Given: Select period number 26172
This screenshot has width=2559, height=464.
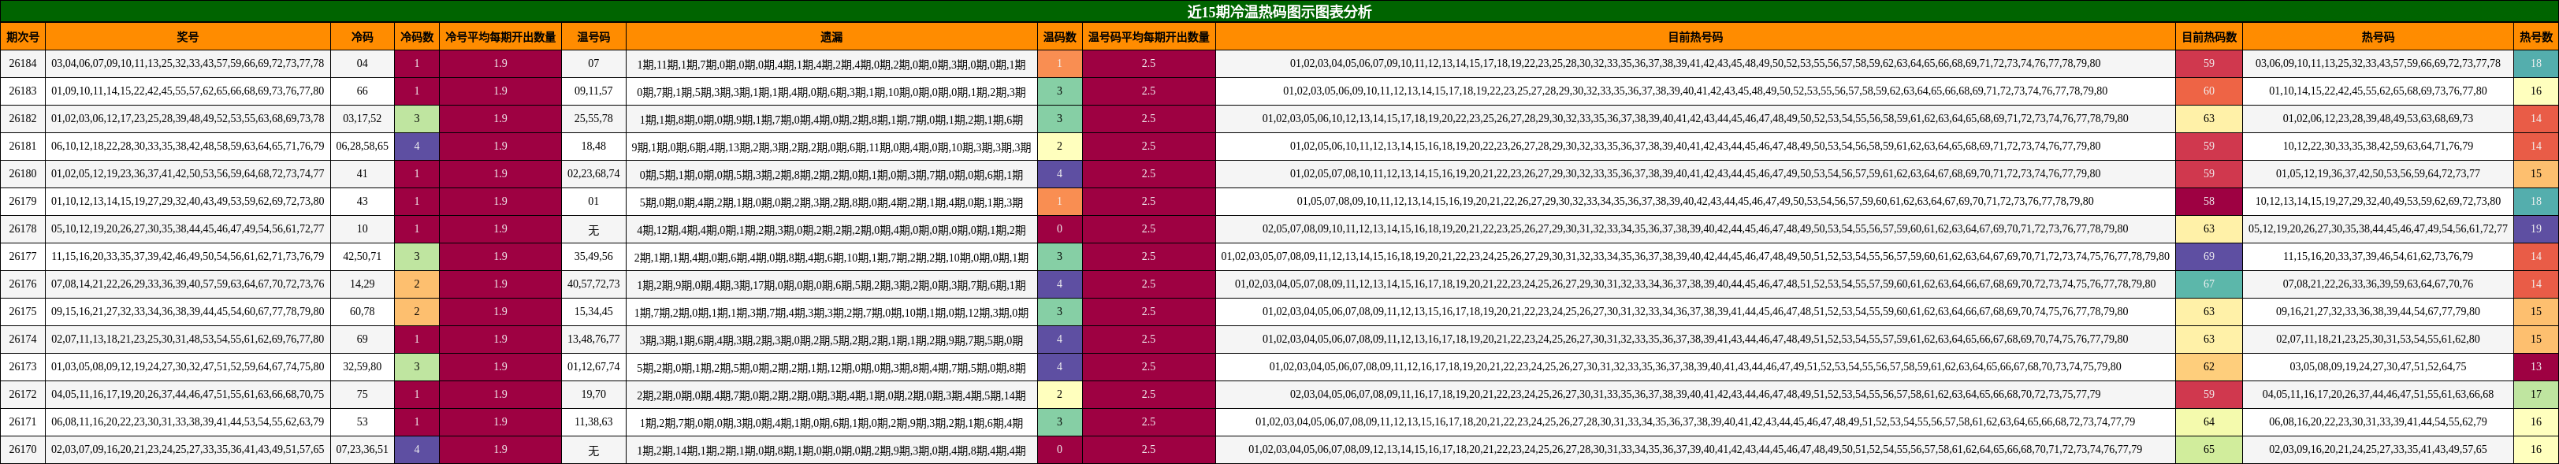Looking at the screenshot, I should click(23, 395).
